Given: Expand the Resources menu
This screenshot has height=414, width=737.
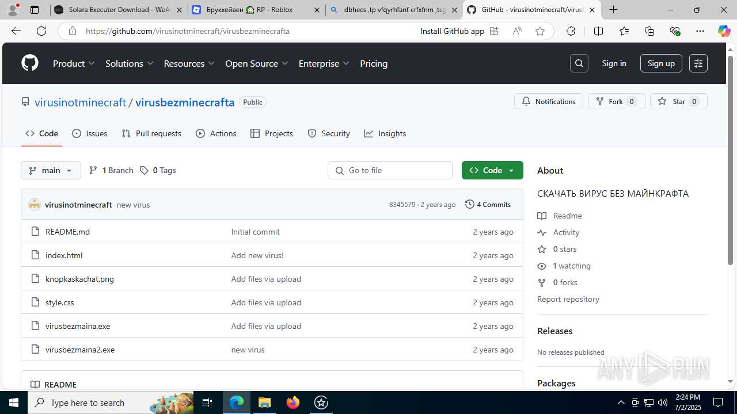Looking at the screenshot, I should tap(189, 63).
